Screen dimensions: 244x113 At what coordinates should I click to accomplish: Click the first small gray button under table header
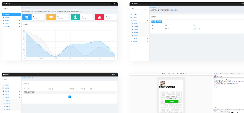tap(25, 93)
